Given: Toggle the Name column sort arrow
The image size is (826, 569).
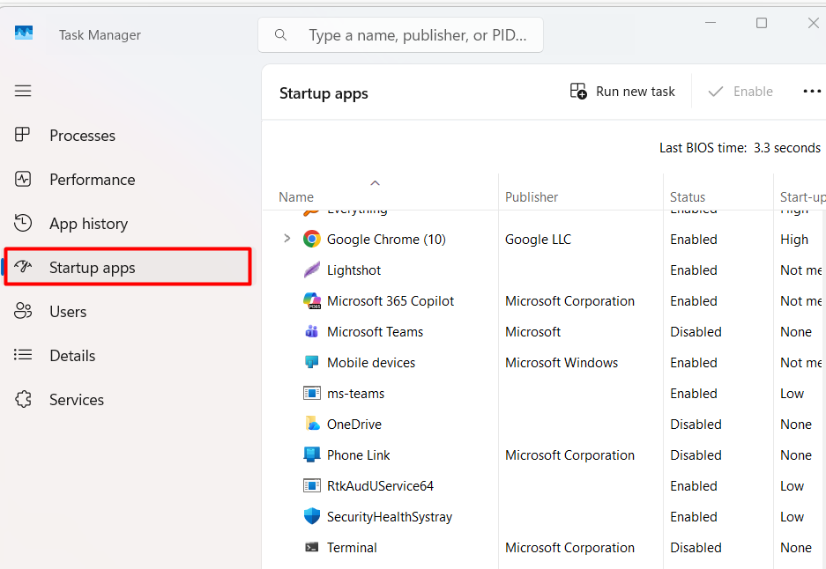Looking at the screenshot, I should click(375, 183).
